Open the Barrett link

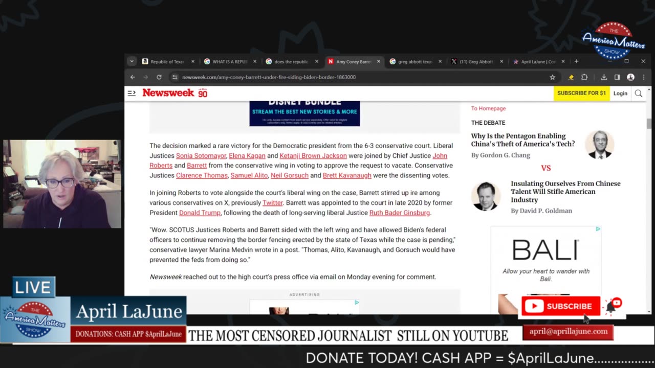[x=197, y=166]
